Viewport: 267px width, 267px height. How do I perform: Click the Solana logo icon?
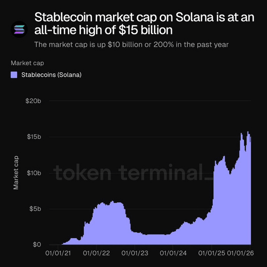(20, 30)
